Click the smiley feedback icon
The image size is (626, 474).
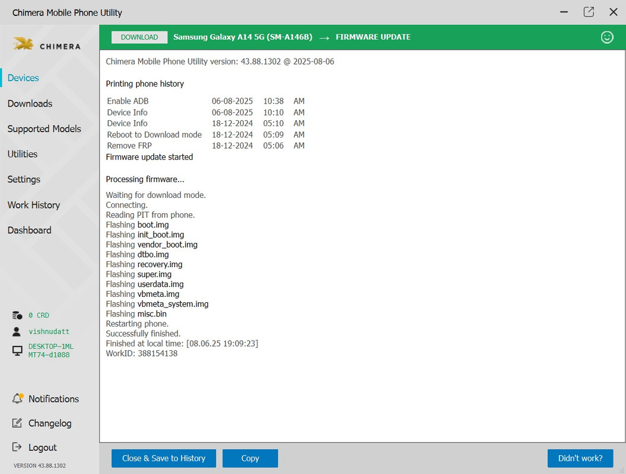(x=607, y=37)
